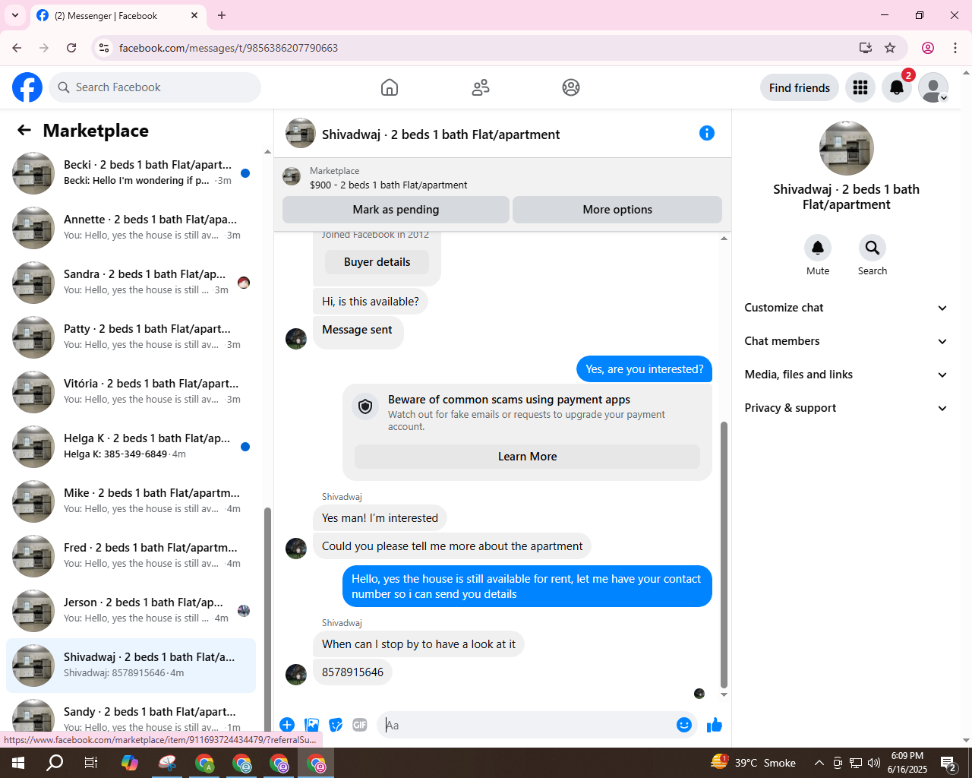Open Becki conversation
972x778 pixels.
tap(131, 173)
